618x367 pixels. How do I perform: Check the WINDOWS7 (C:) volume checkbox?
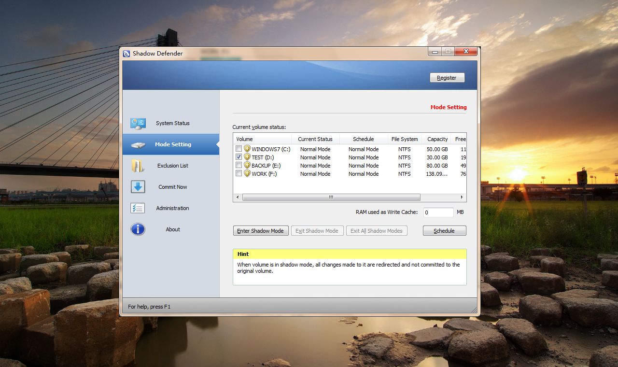point(239,149)
